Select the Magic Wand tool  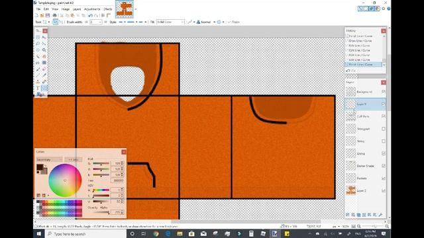(x=38, y=56)
